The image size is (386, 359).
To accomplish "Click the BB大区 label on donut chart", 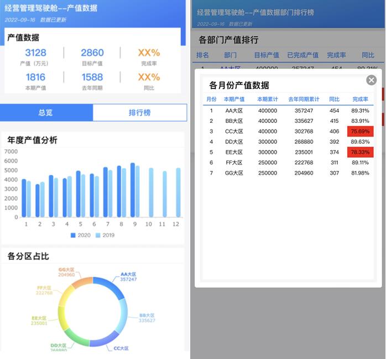I will tap(147, 317).
